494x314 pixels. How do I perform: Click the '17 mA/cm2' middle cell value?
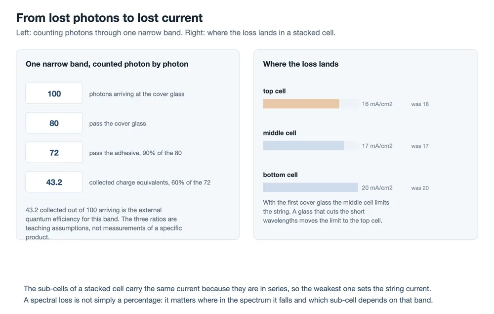point(377,146)
